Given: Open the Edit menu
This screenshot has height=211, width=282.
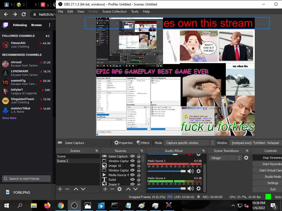Looking at the screenshot, I should coord(70,12).
